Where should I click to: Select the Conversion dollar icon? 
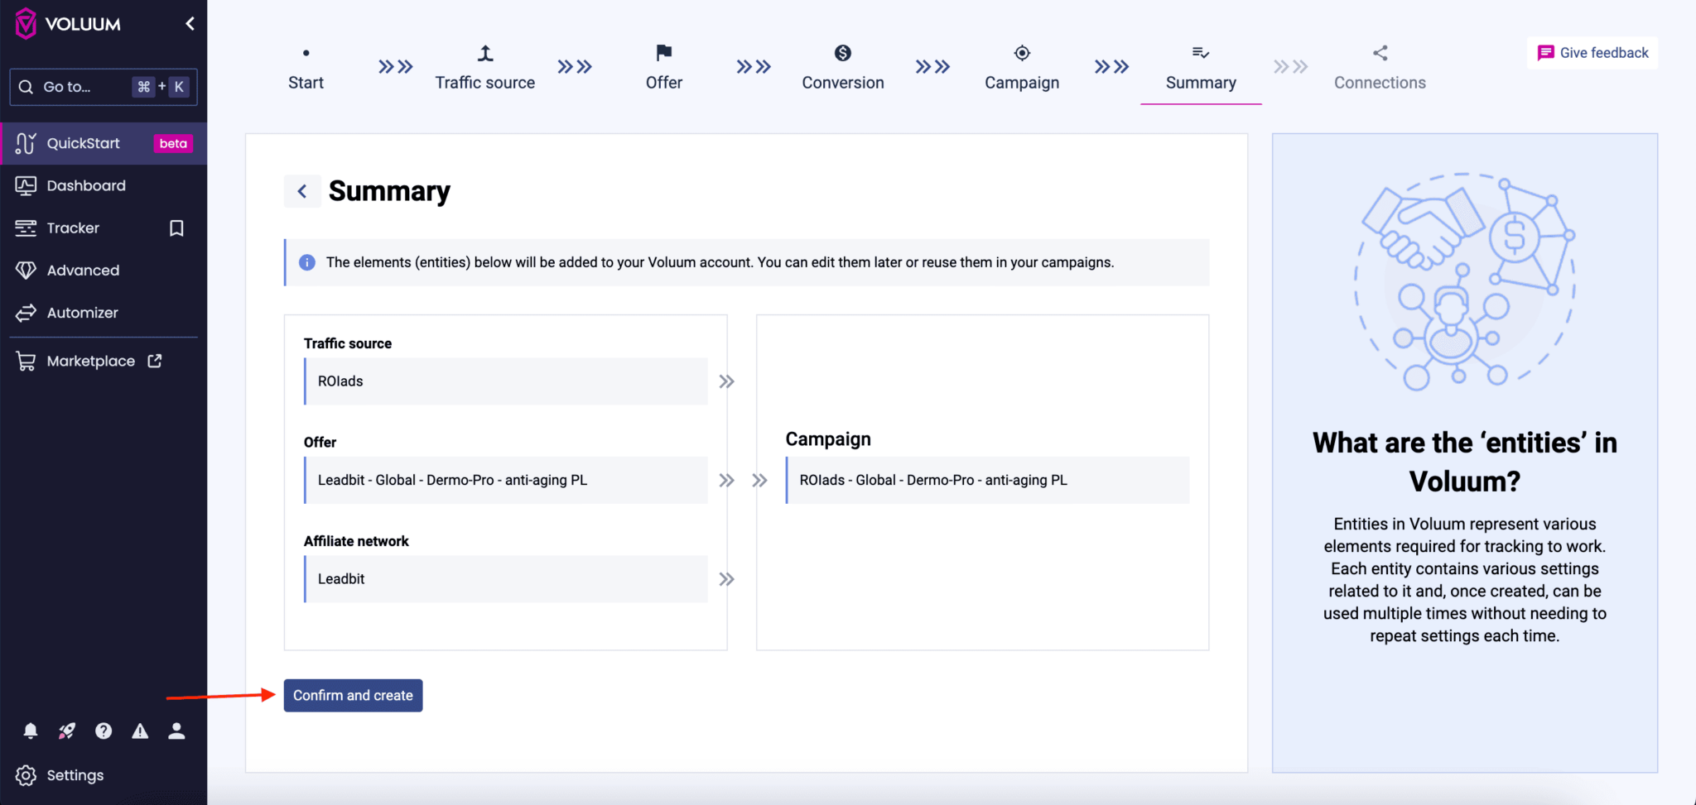click(x=842, y=52)
